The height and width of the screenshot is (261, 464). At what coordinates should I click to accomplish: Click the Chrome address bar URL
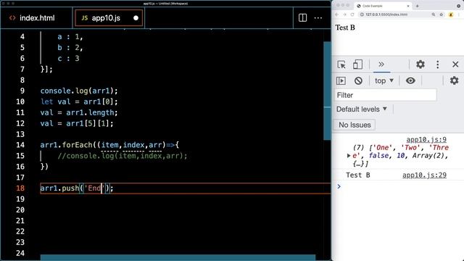click(386, 14)
